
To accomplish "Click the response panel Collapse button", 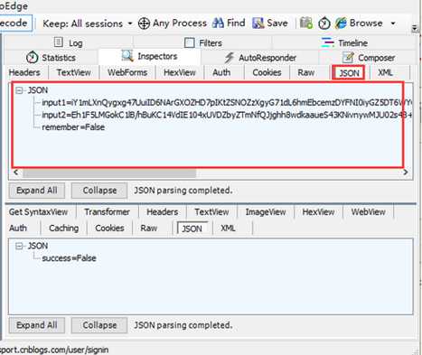I will coord(99,325).
